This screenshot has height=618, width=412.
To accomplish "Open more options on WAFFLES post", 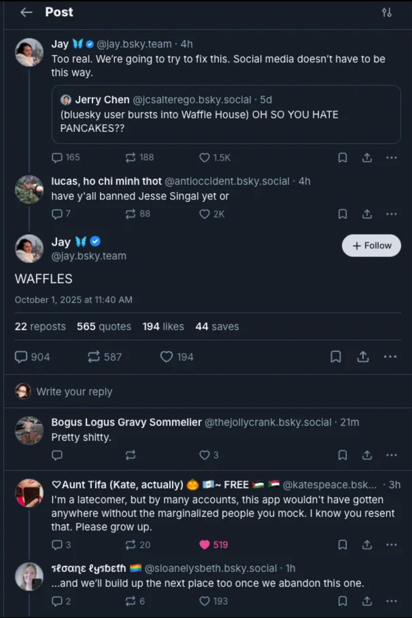I will (x=390, y=357).
